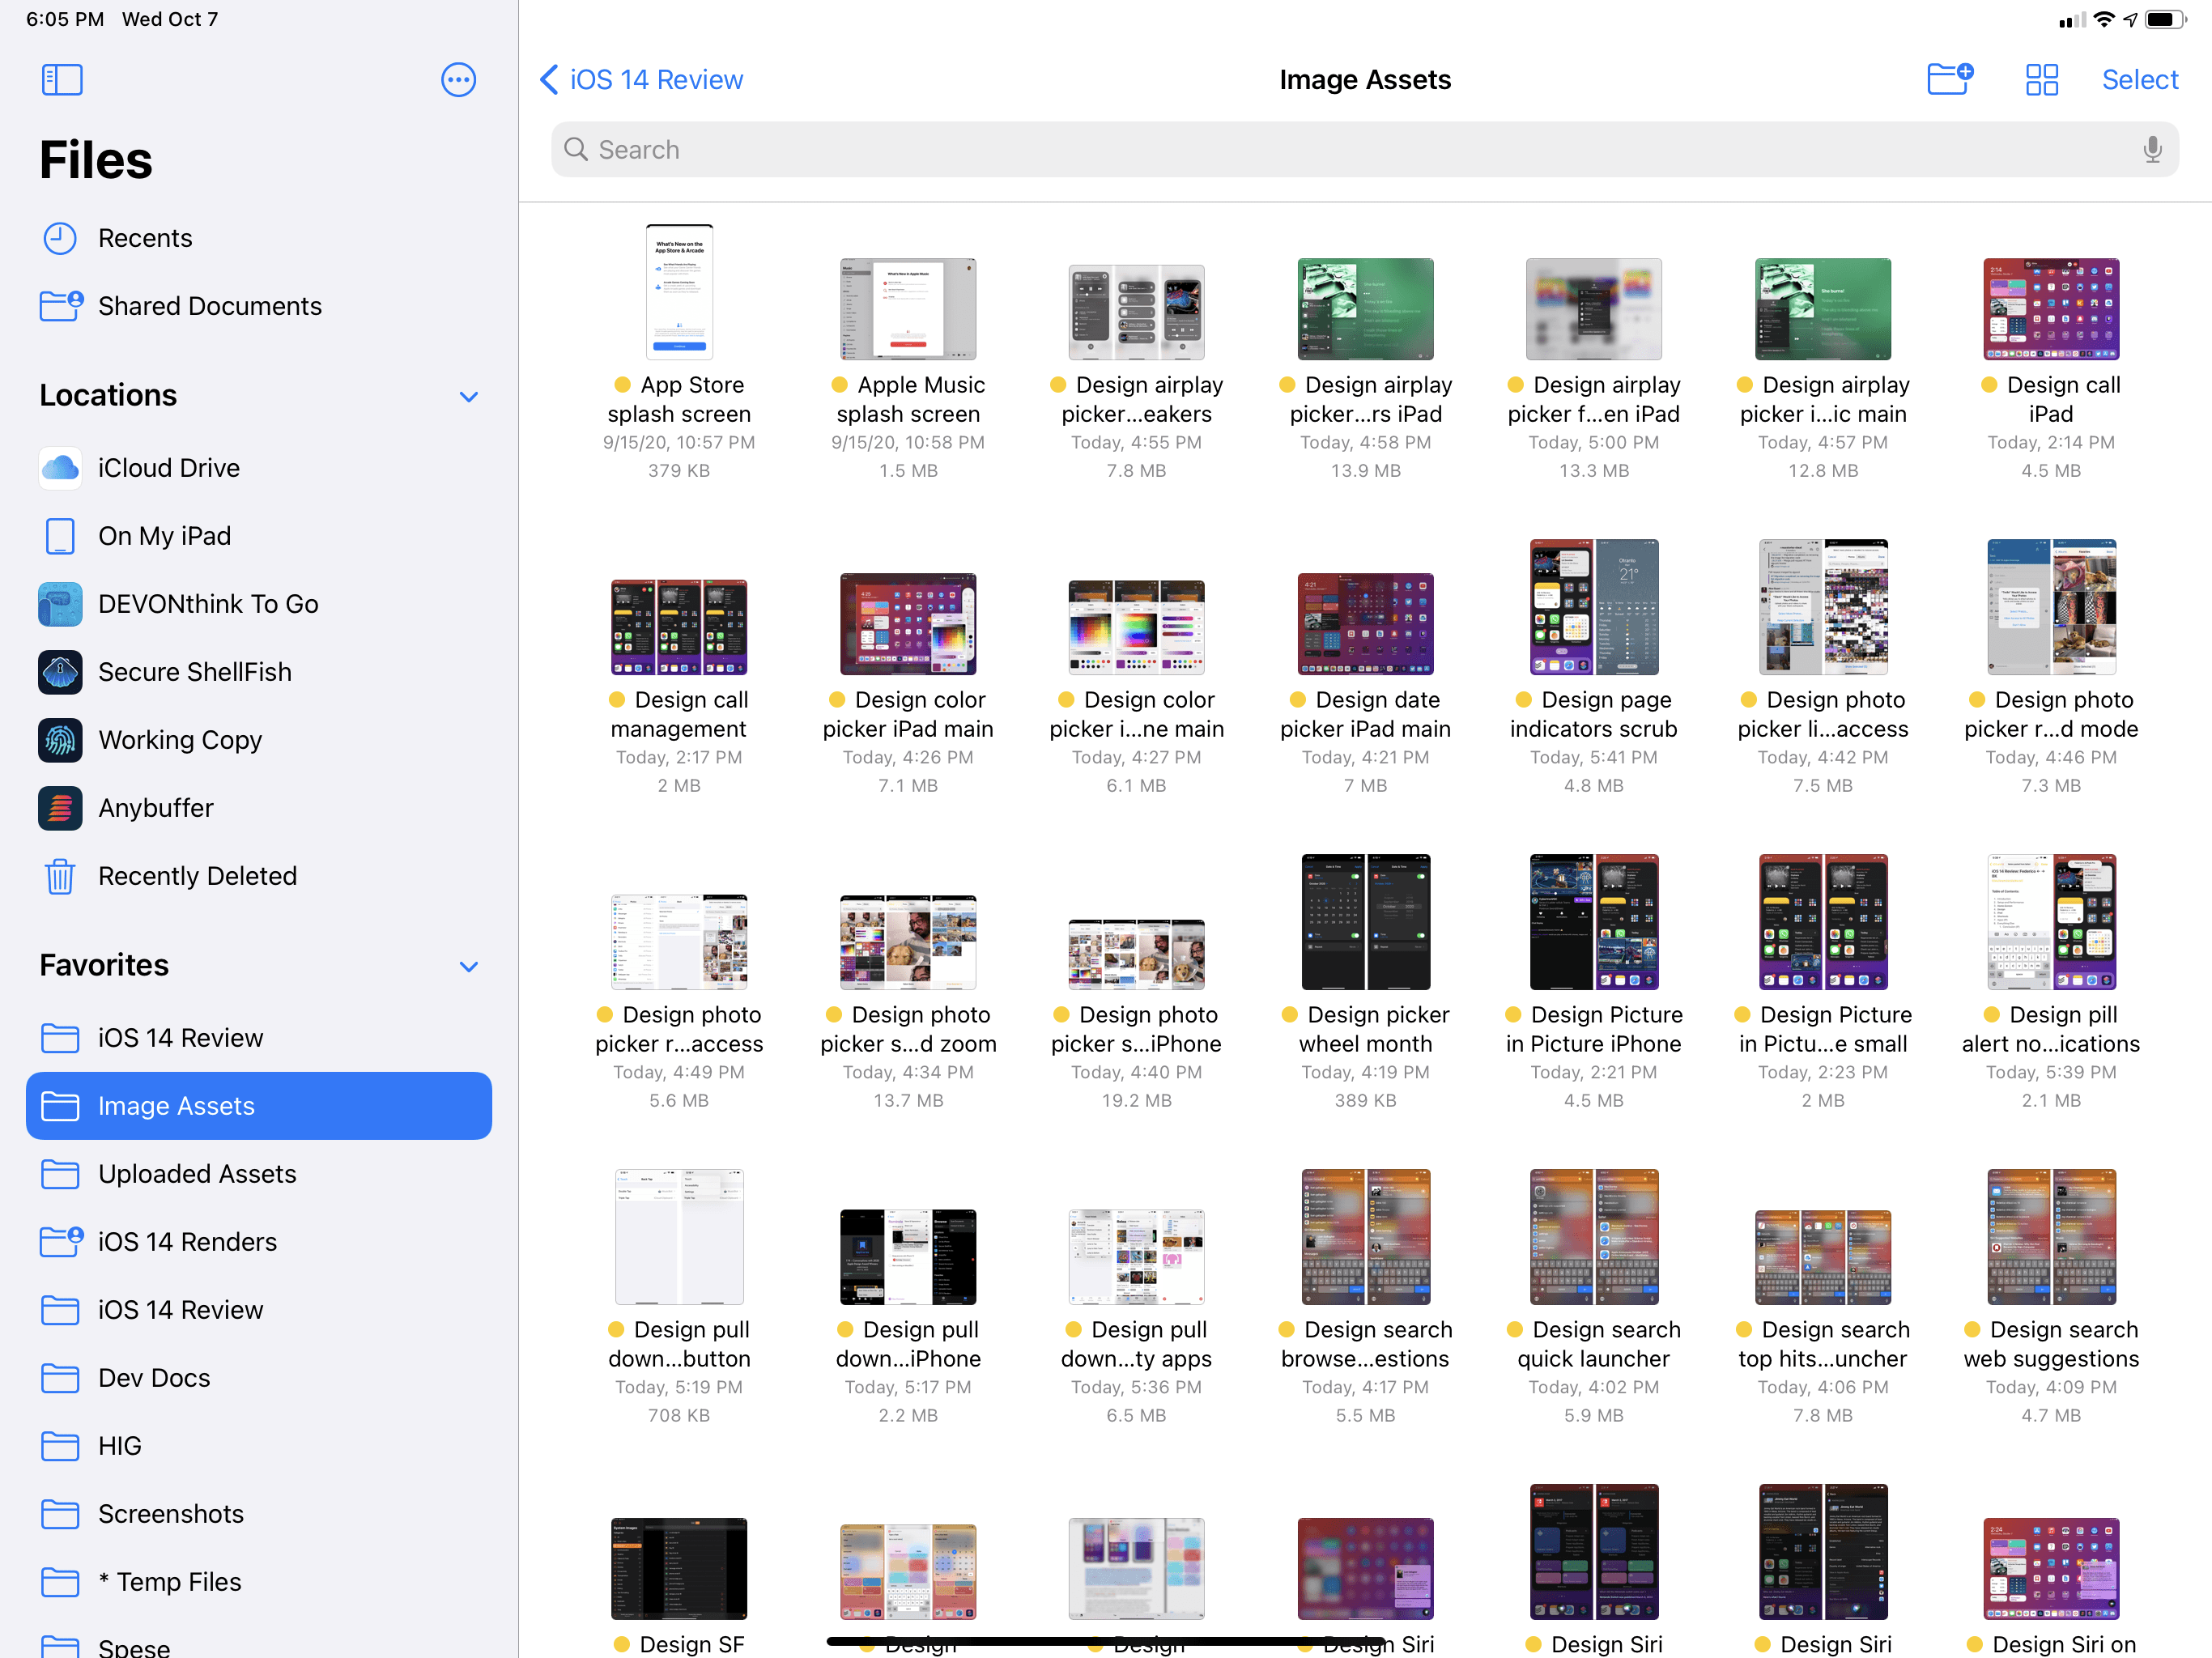Open Recents in sidebar
Image resolution: width=2212 pixels, height=1658 pixels.
pyautogui.click(x=259, y=238)
